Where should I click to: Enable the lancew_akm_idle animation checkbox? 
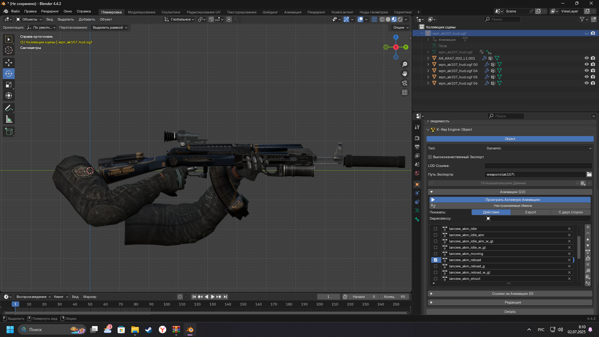point(436,229)
